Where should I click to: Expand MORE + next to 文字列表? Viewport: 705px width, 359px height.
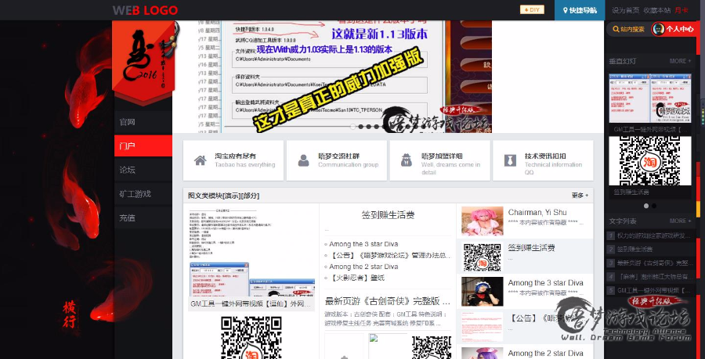[680, 221]
